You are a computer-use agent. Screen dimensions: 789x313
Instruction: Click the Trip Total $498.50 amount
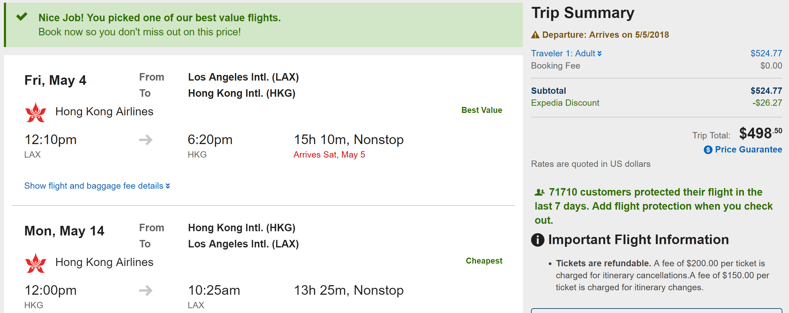click(x=760, y=134)
